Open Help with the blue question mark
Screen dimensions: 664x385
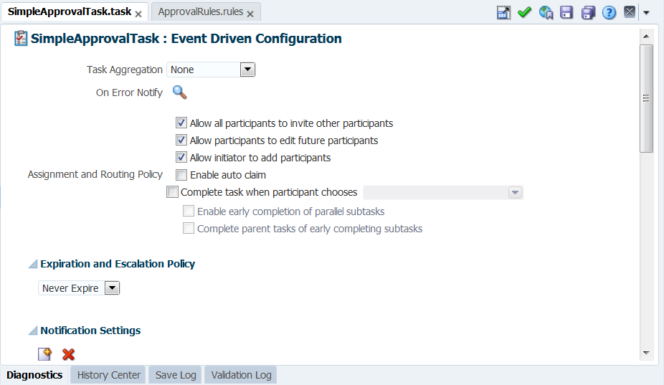click(609, 13)
